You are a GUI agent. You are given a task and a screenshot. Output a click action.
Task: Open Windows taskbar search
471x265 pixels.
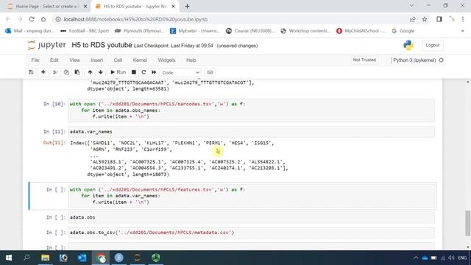coord(26,258)
